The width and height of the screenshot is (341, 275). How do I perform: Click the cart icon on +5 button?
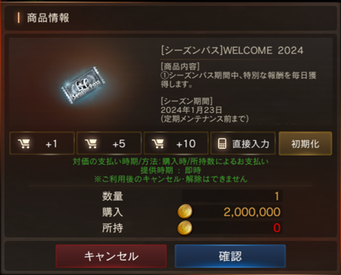pyautogui.click(x=91, y=144)
